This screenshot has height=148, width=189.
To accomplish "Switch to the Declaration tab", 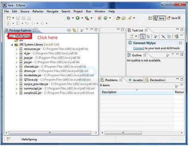I will [155, 80].
